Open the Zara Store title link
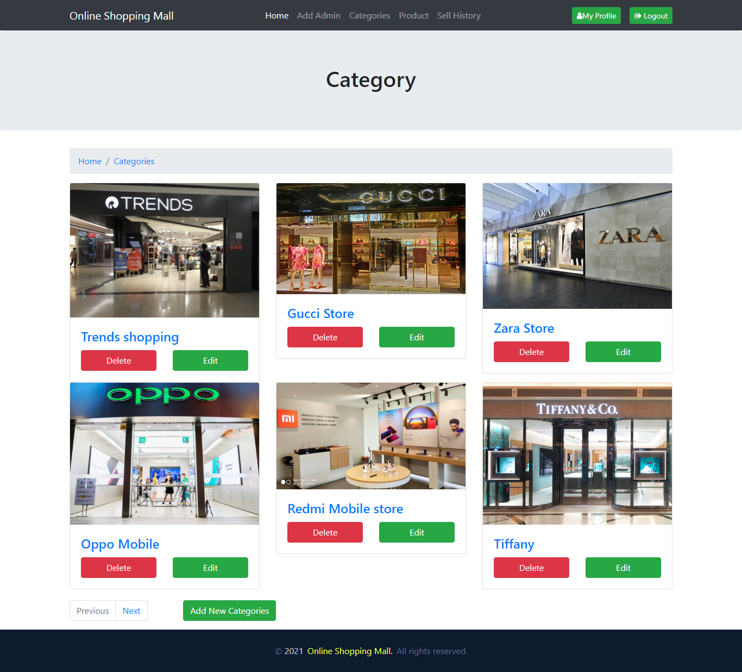The image size is (742, 672). pyautogui.click(x=524, y=328)
